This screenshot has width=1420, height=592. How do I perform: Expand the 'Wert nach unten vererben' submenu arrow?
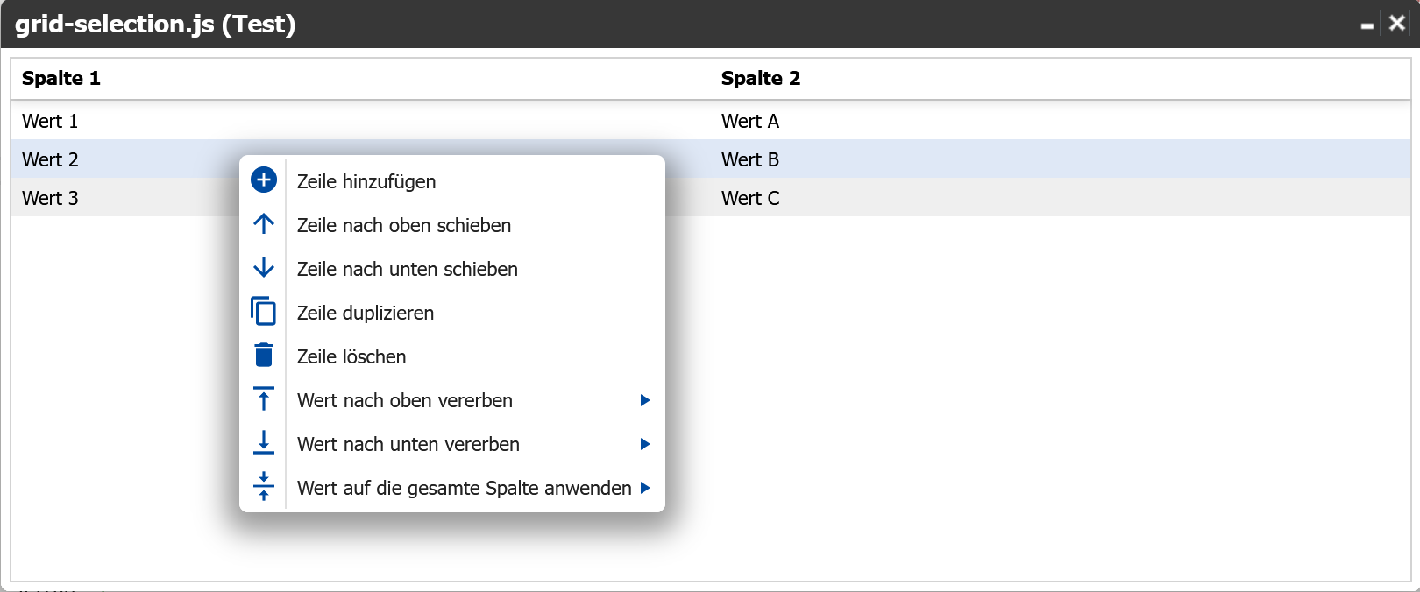tap(645, 444)
